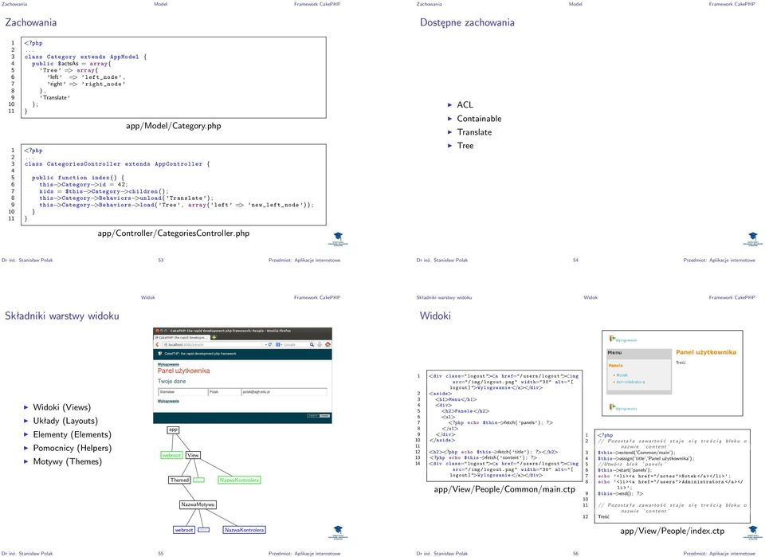Click the CakePHP logo icon in dark banner

159,354
